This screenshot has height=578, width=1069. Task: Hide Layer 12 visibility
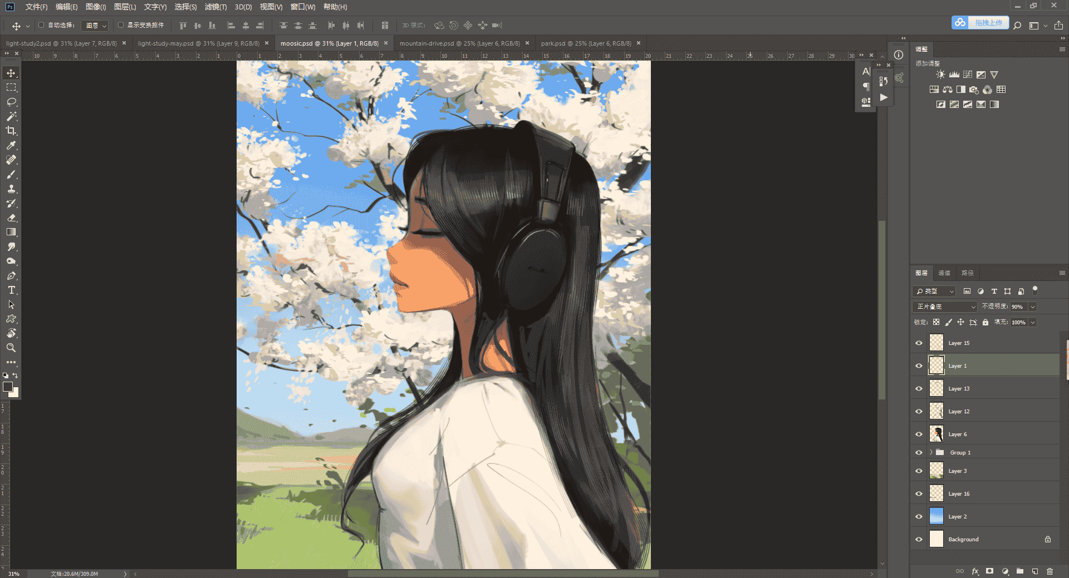pos(919,412)
